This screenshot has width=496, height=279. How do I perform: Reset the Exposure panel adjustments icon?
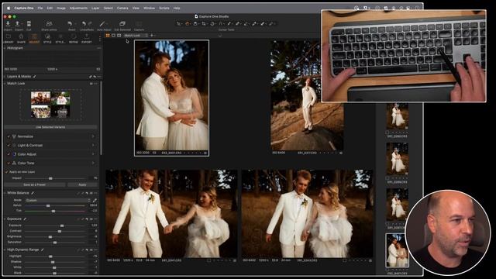87,219
